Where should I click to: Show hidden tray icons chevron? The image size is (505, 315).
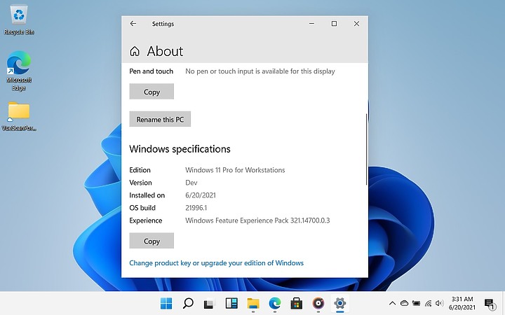392,303
